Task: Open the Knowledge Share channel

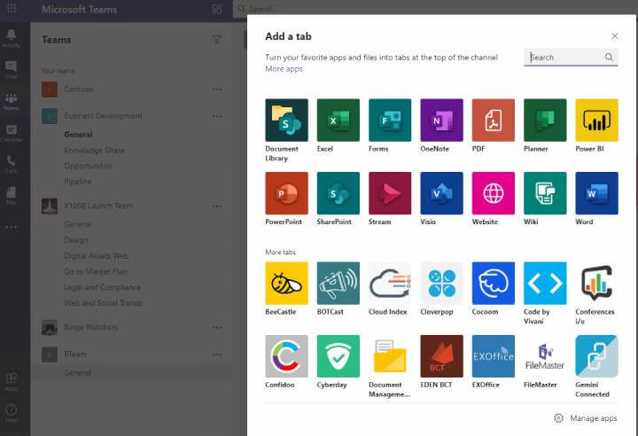Action: tap(94, 151)
